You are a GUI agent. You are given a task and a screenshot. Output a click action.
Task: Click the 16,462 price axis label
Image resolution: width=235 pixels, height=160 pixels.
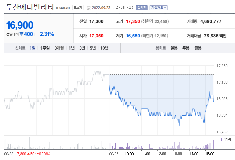pos(222,132)
